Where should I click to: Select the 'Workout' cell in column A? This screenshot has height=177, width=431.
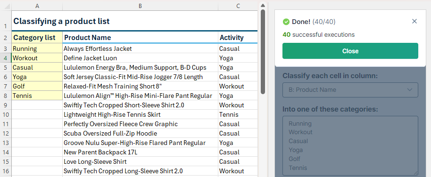point(37,58)
